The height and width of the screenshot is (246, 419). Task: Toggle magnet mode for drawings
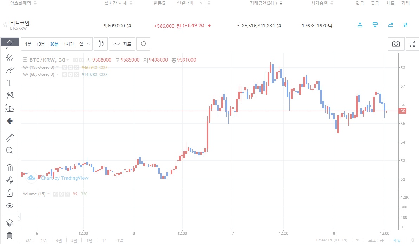9,168
